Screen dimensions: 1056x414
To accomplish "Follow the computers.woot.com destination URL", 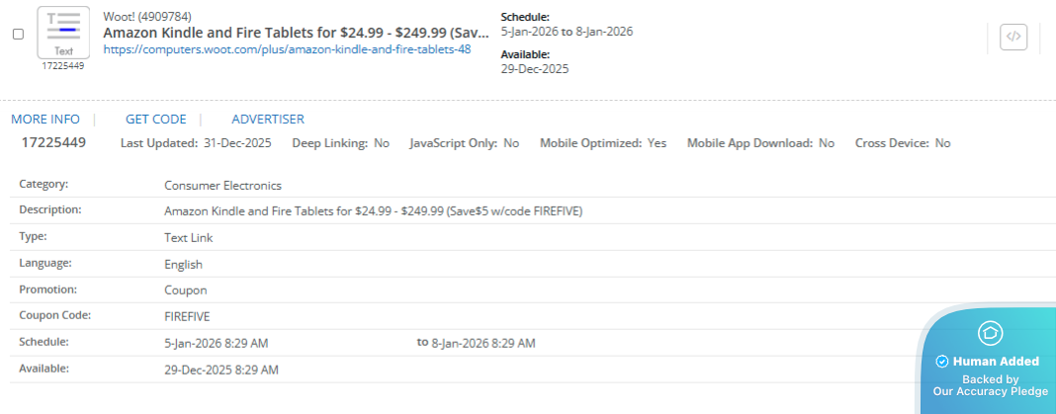I will tap(287, 49).
